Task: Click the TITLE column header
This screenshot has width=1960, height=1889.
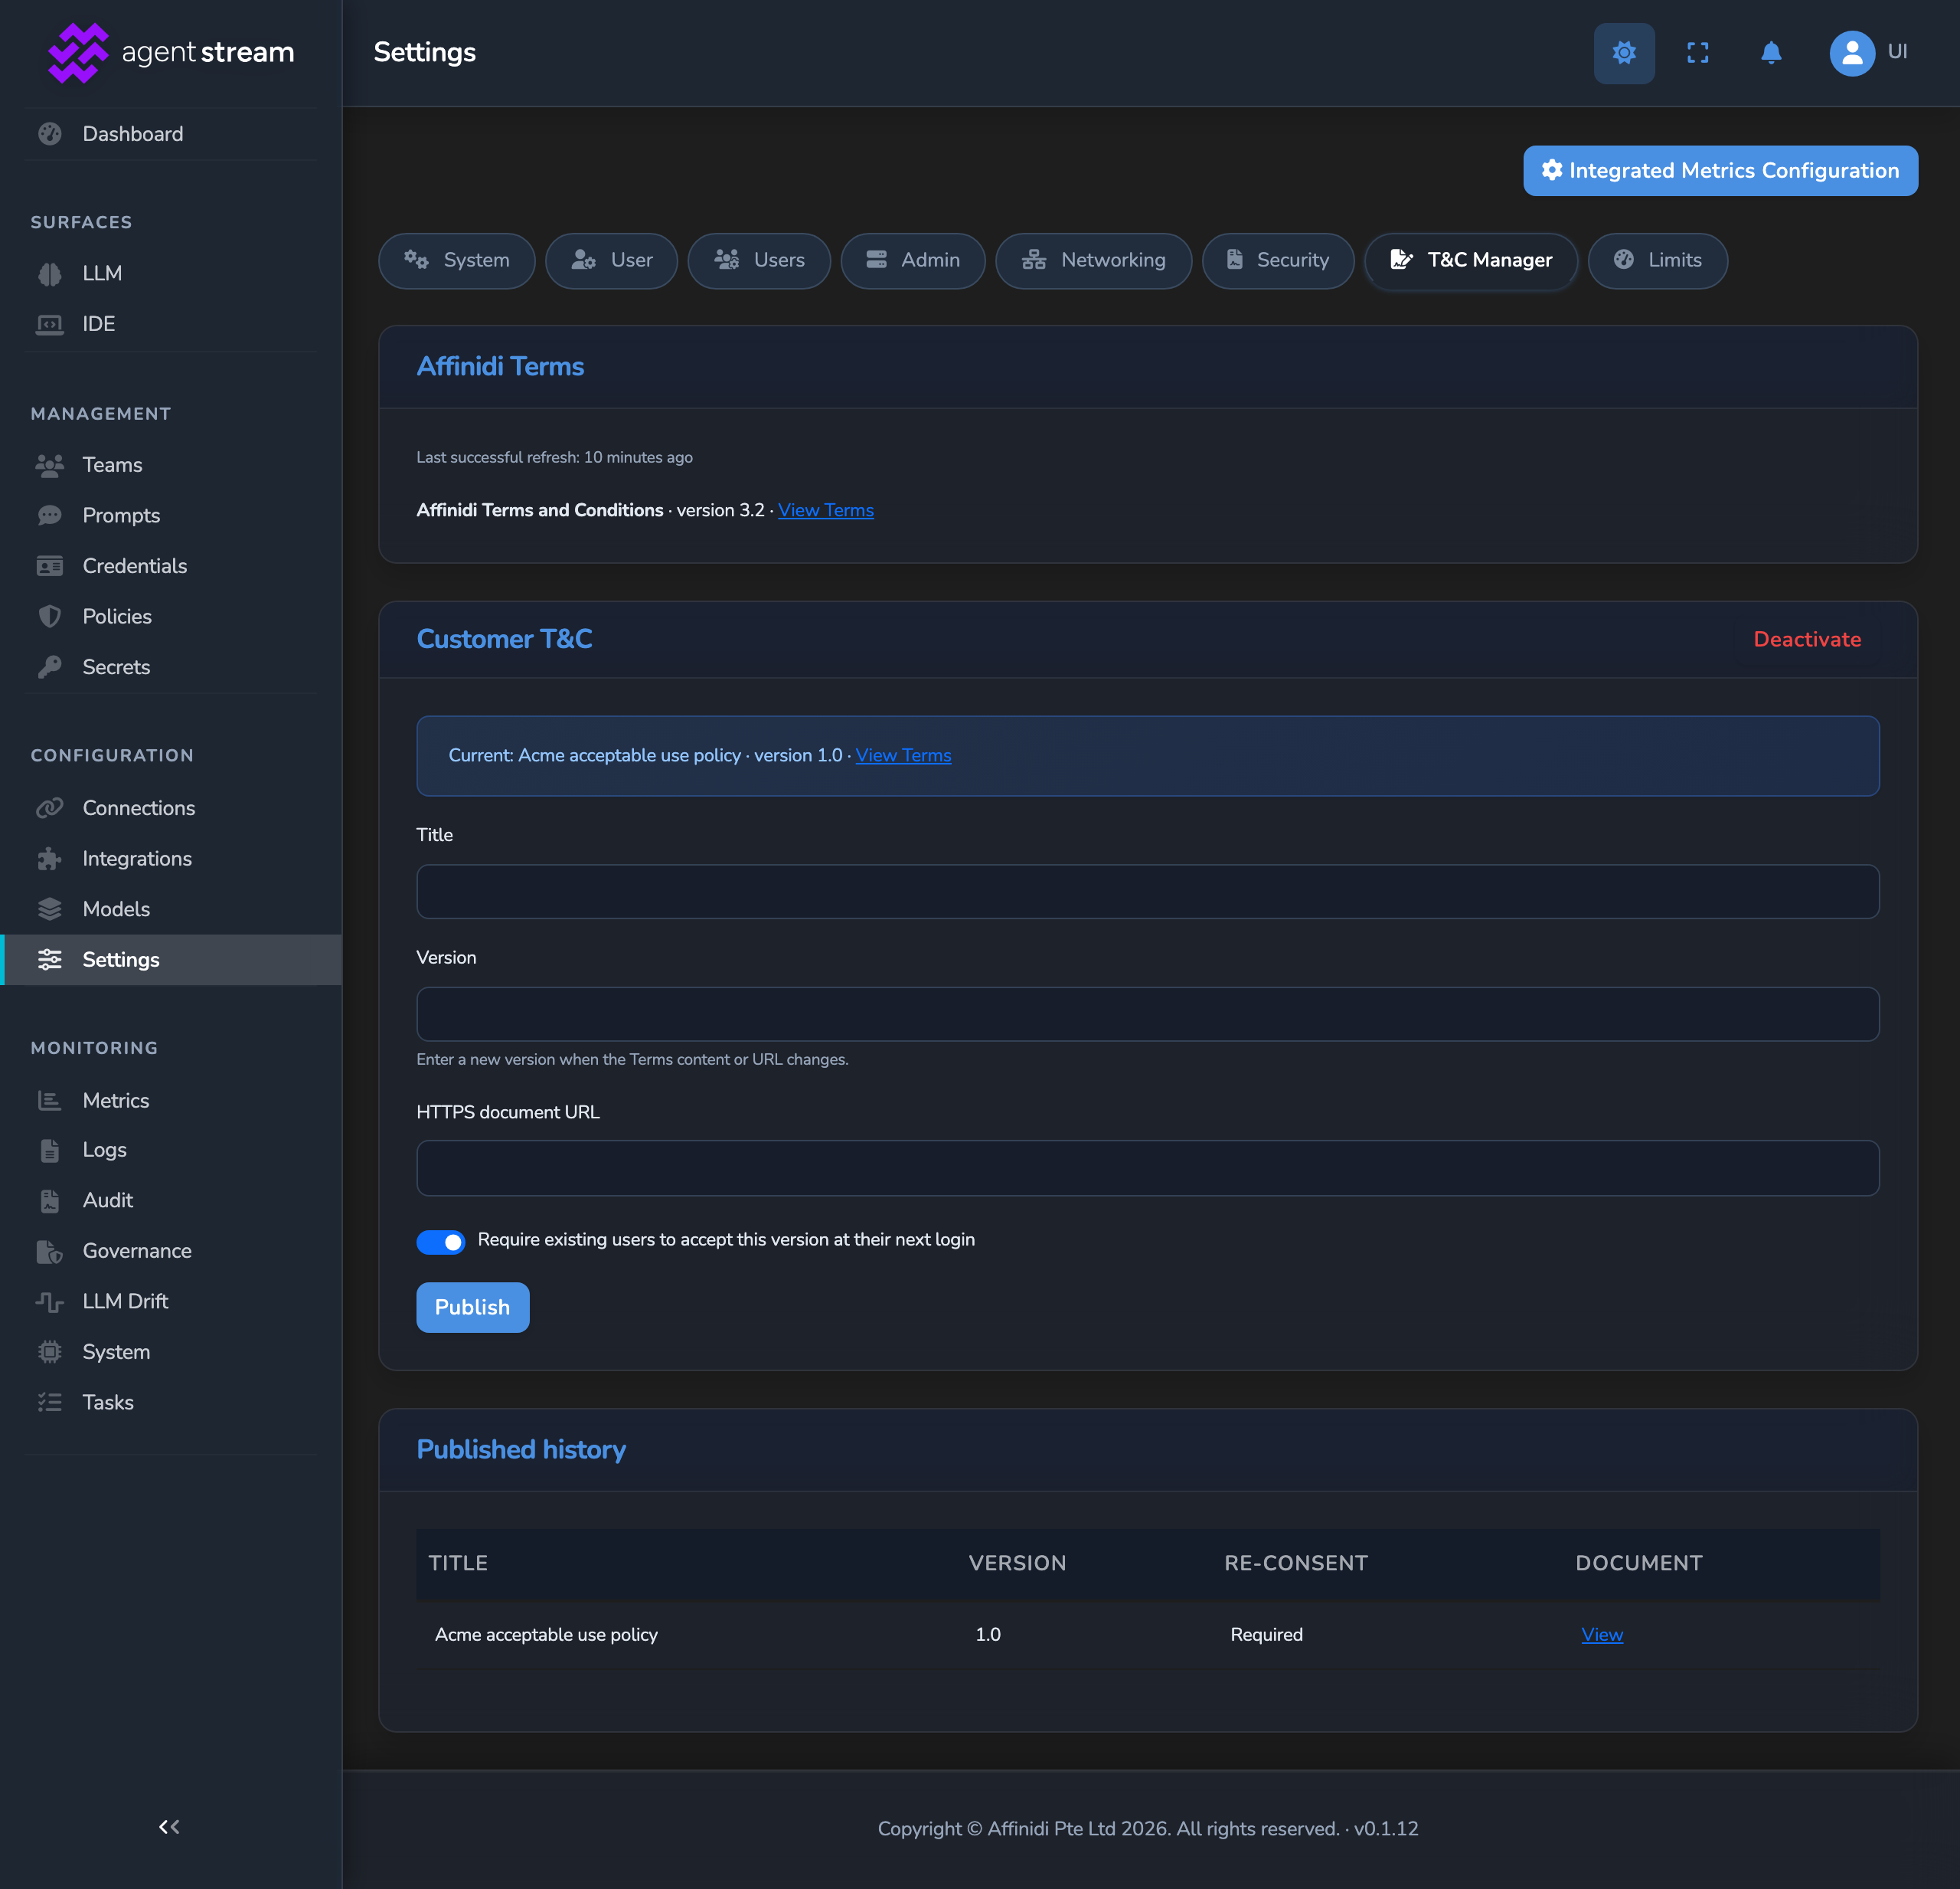Action: pyautogui.click(x=458, y=1563)
